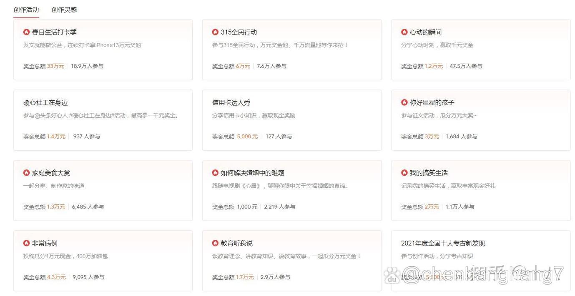Open the 我的搞笑生活 activity title
The height and width of the screenshot is (296, 575).
click(429, 173)
